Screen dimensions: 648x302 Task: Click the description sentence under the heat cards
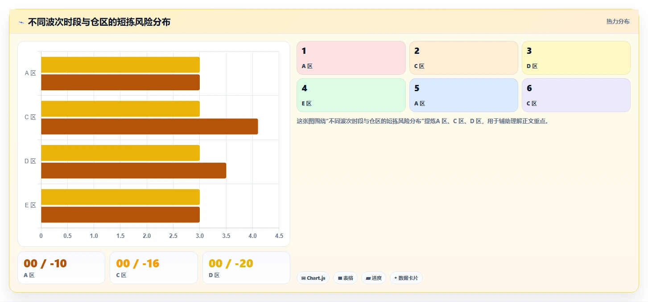point(422,121)
